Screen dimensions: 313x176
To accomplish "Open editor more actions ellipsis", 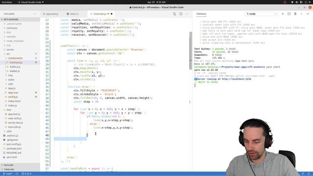I will click(187, 14).
